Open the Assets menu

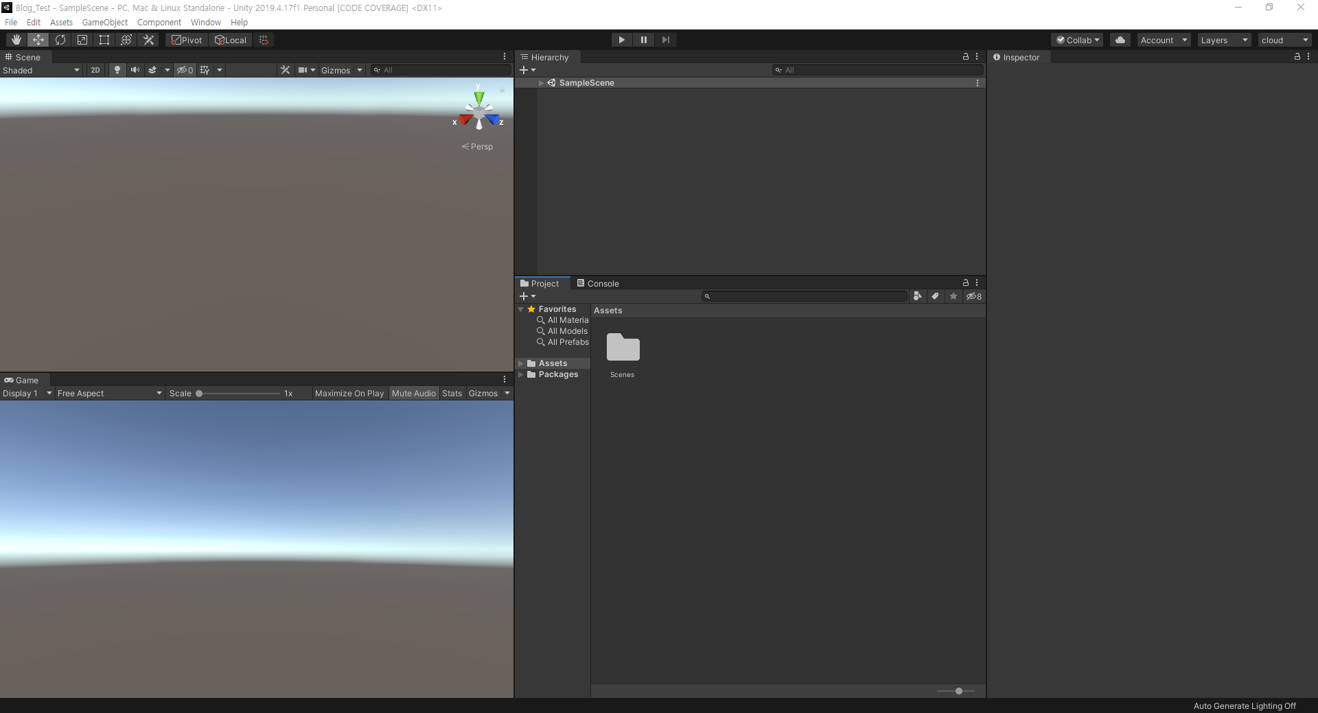(61, 22)
